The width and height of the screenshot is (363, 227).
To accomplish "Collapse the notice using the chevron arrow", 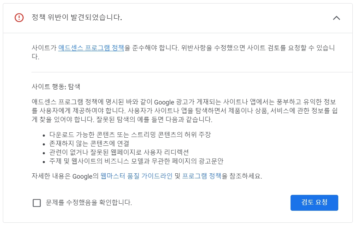I will click(337, 17).
